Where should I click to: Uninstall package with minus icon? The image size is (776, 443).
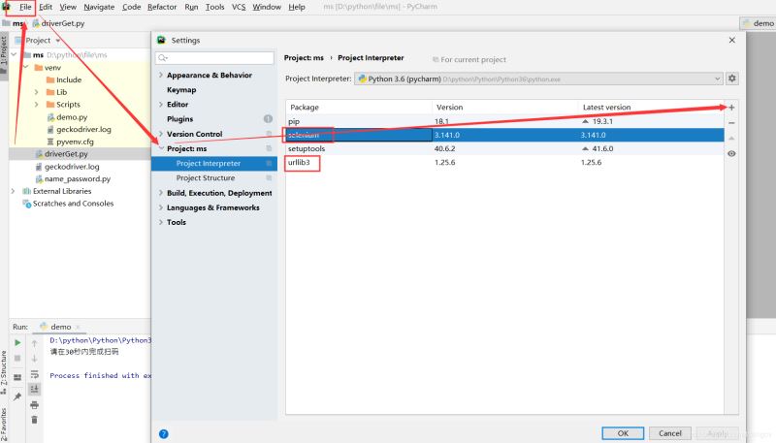[x=731, y=122]
